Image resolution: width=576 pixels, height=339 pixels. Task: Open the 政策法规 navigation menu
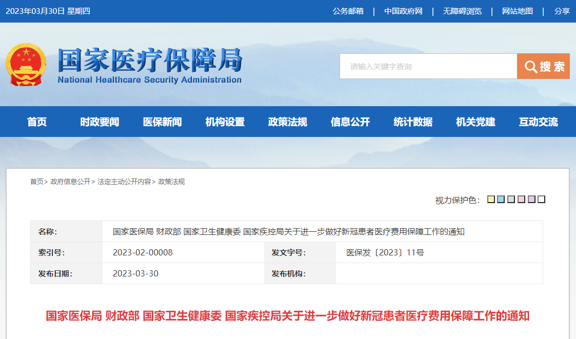coord(288,122)
